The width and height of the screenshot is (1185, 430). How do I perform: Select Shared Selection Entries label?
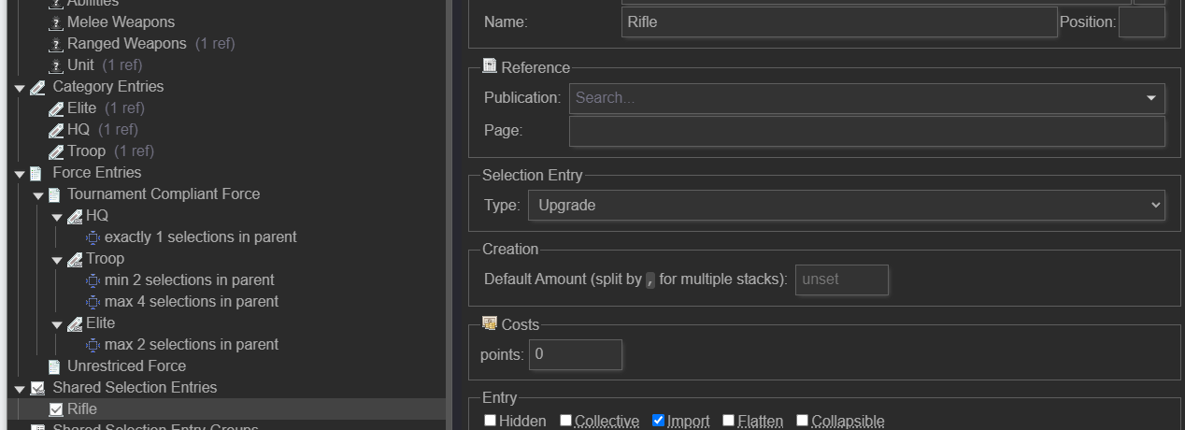click(135, 387)
